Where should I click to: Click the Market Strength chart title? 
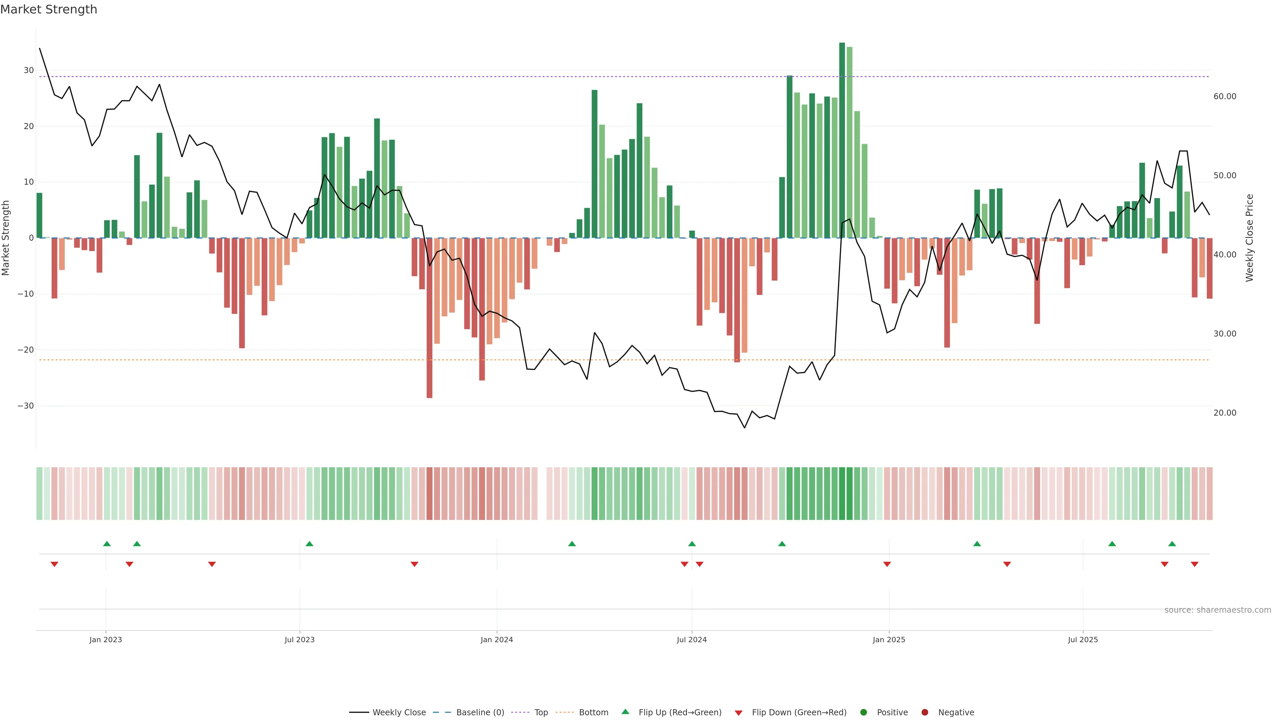pos(49,9)
